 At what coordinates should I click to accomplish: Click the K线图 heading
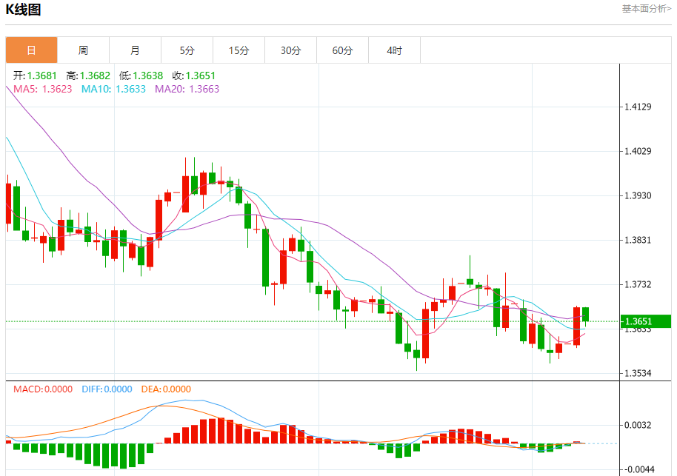click(x=23, y=10)
